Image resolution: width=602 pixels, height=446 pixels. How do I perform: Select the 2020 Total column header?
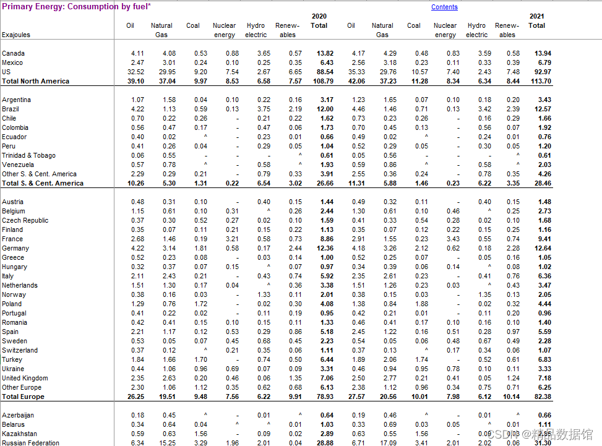click(x=319, y=21)
